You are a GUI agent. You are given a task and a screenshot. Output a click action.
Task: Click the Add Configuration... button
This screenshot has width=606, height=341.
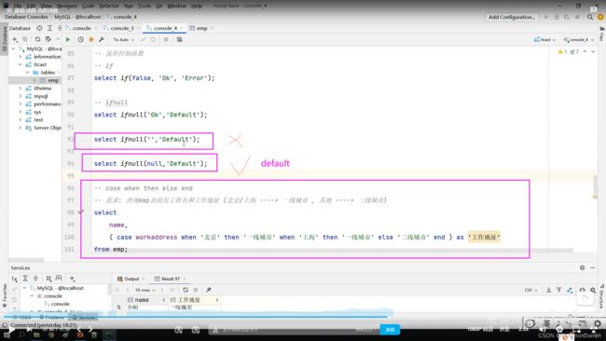point(512,17)
